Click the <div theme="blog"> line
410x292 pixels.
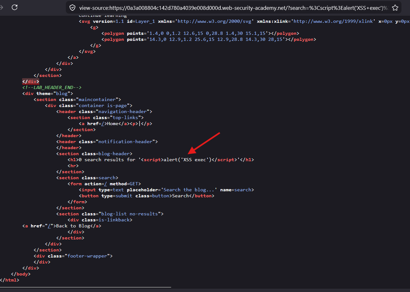pyautogui.click(x=48, y=93)
